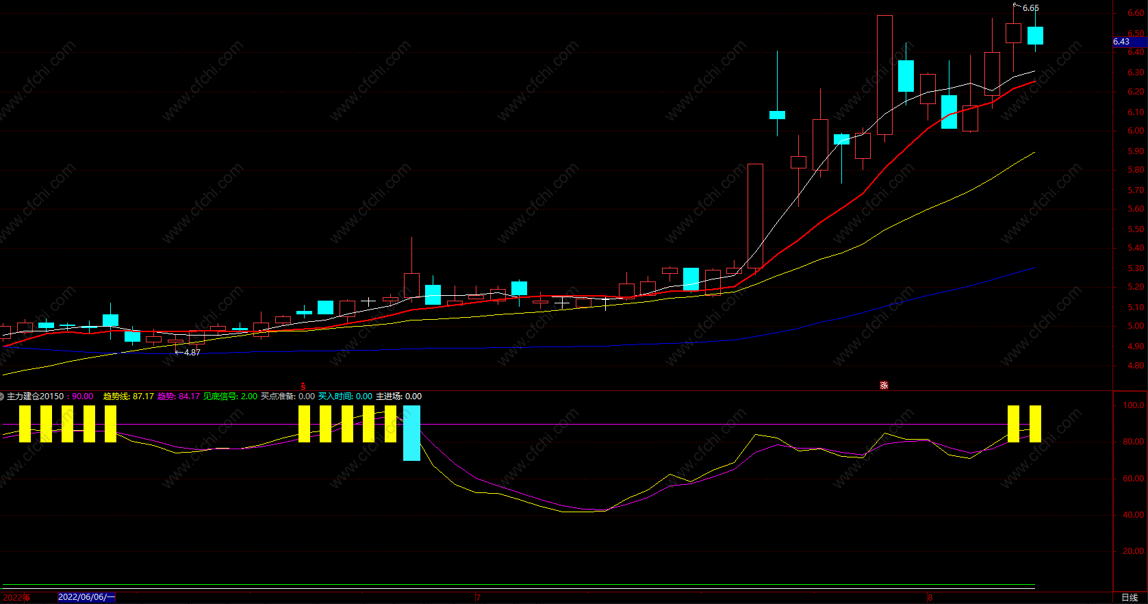The image size is (1148, 604).
Task: Click the magenta 趋势: 84.17 readout
Action: click(x=179, y=397)
